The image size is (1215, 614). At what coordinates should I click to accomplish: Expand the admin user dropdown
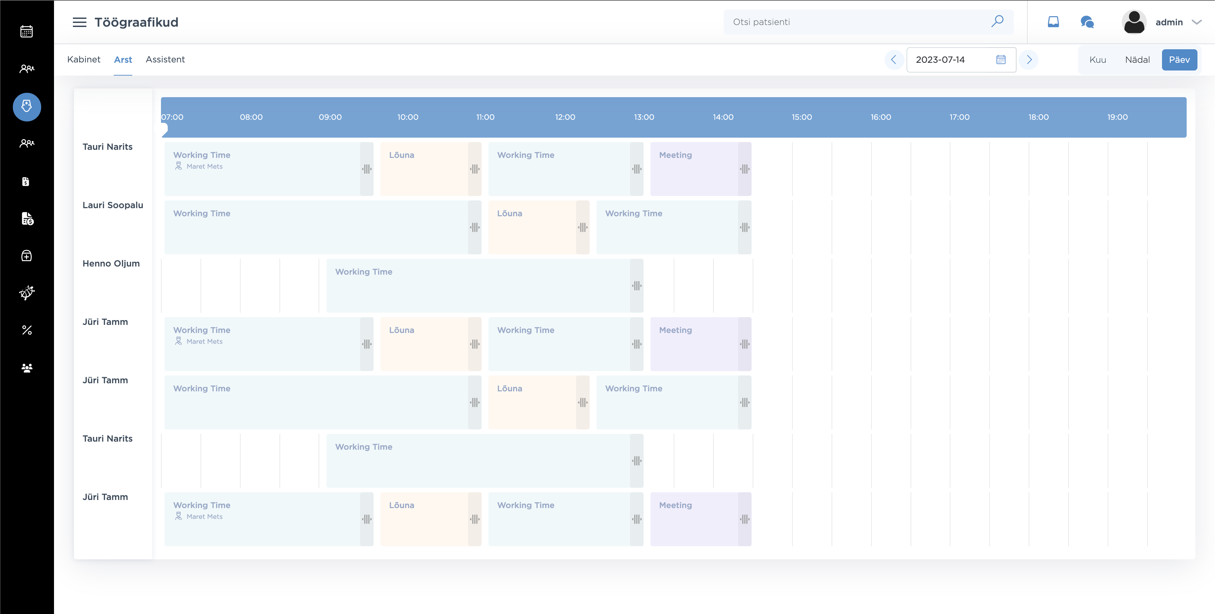[1196, 22]
